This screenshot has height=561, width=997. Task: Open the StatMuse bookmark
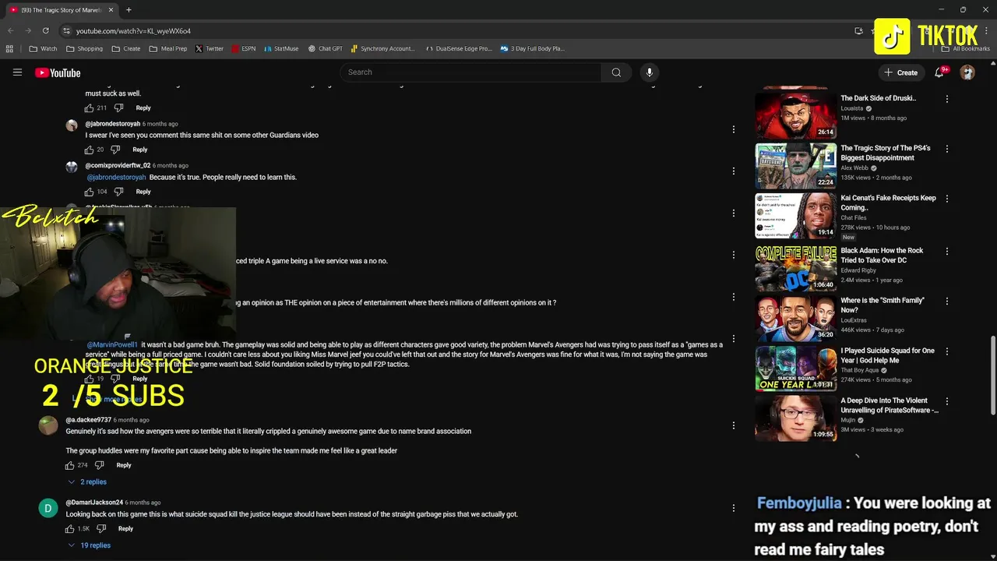tap(281, 48)
